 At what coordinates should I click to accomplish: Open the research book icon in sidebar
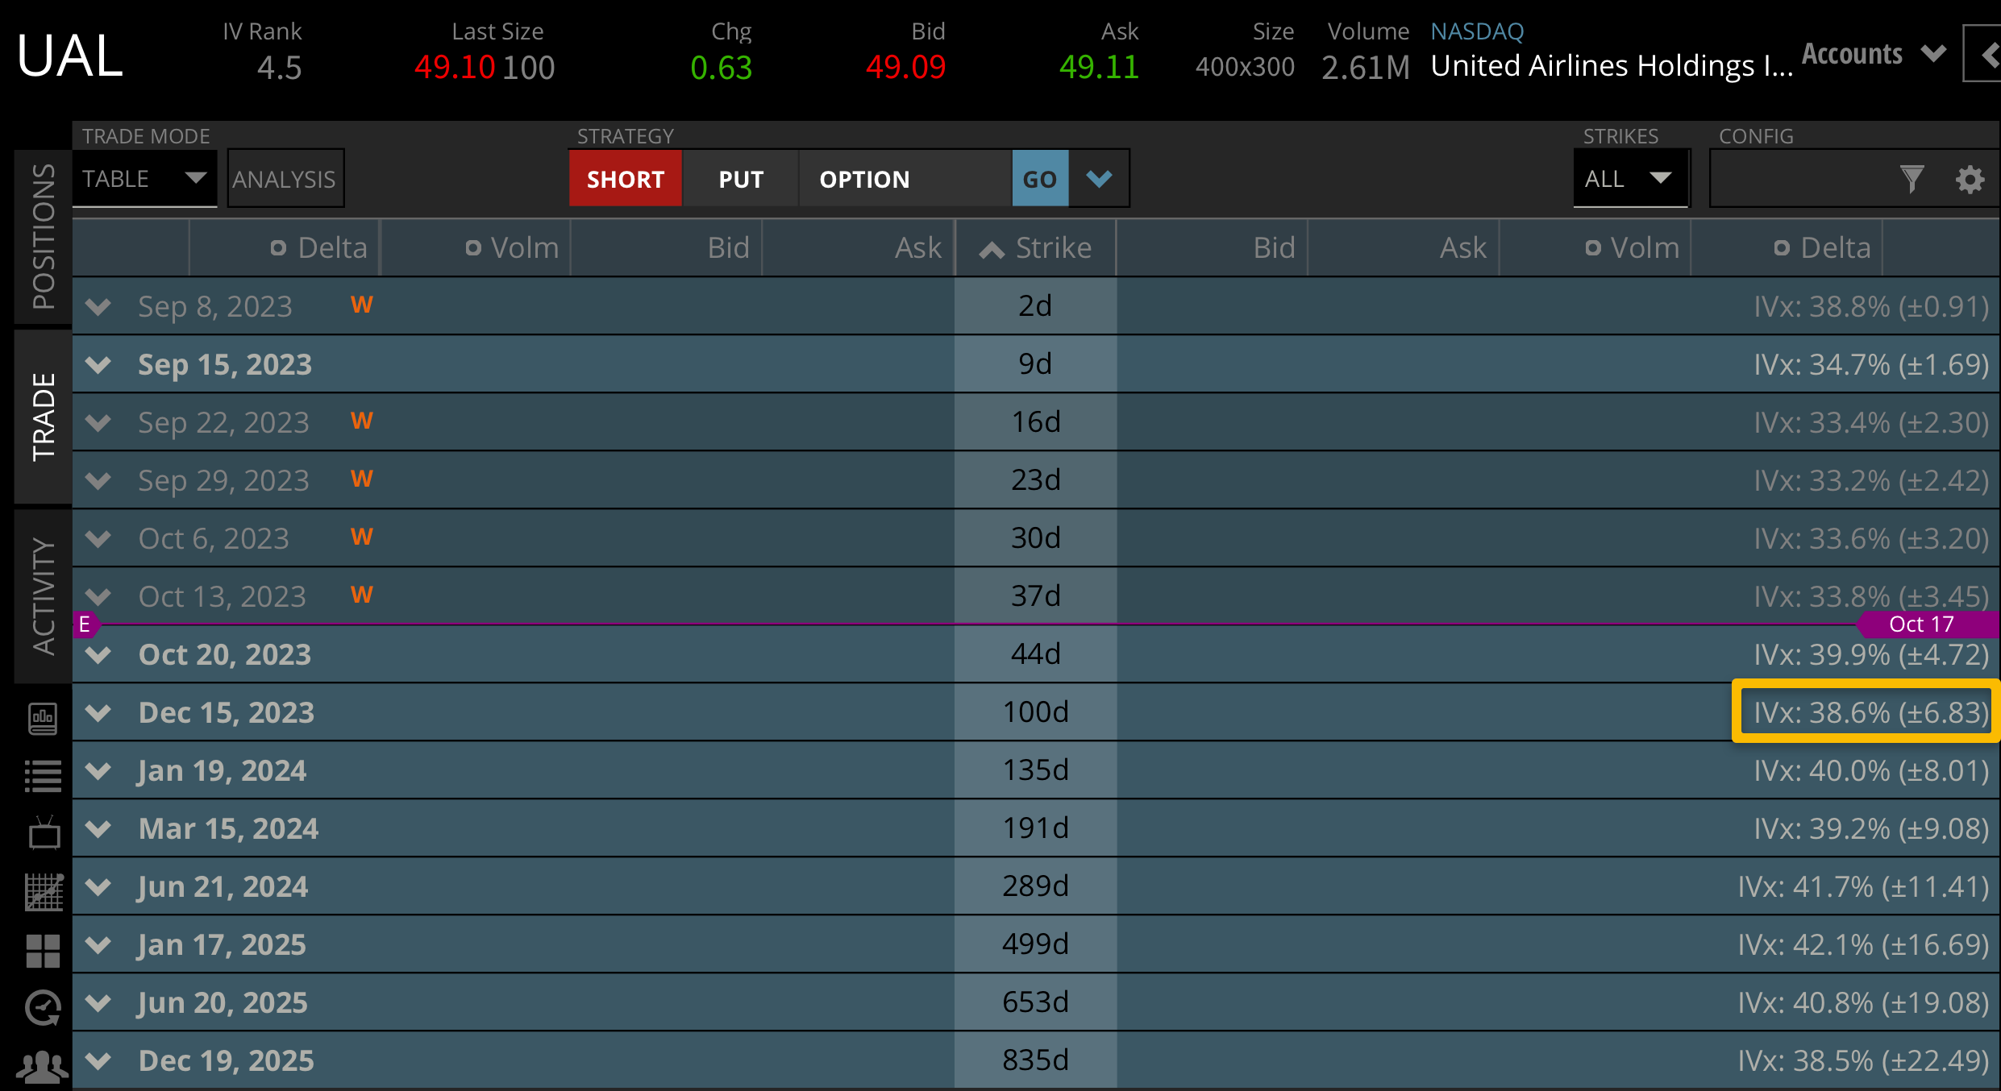click(x=43, y=718)
